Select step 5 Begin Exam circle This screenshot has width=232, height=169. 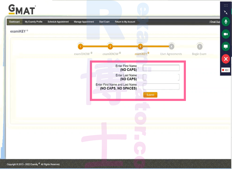point(200,47)
